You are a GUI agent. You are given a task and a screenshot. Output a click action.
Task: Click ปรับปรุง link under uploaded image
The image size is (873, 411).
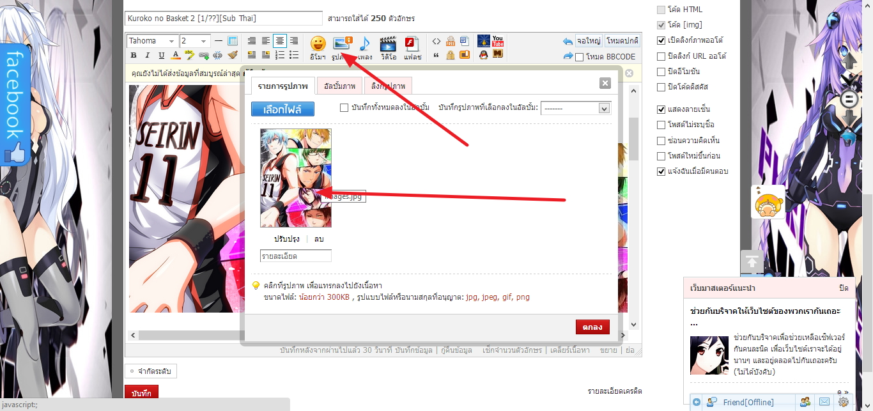click(286, 238)
